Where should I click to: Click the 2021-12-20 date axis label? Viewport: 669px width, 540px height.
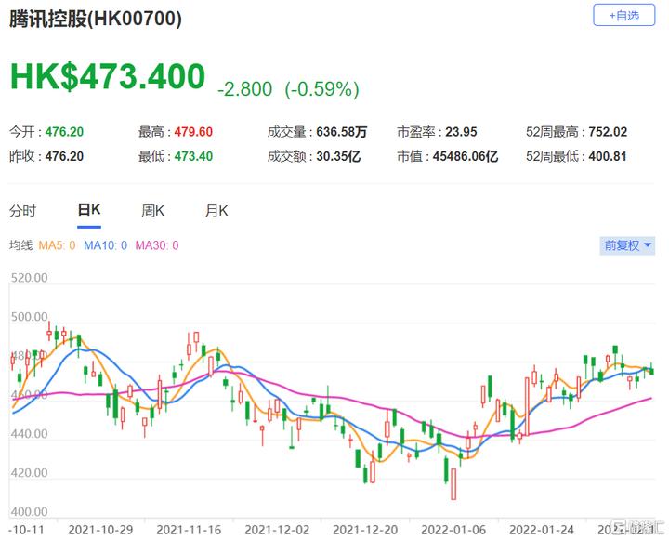(365, 530)
